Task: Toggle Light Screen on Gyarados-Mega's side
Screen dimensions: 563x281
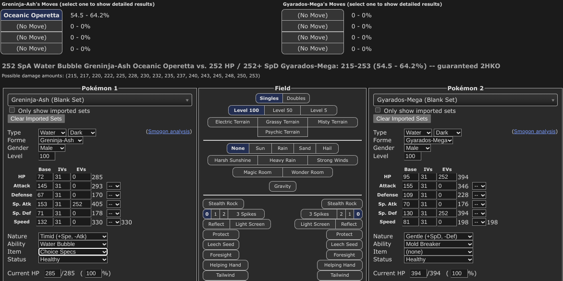Action: (x=315, y=224)
